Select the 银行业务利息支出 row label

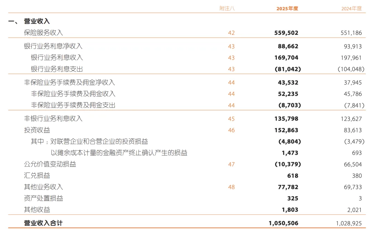pyautogui.click(x=57, y=69)
